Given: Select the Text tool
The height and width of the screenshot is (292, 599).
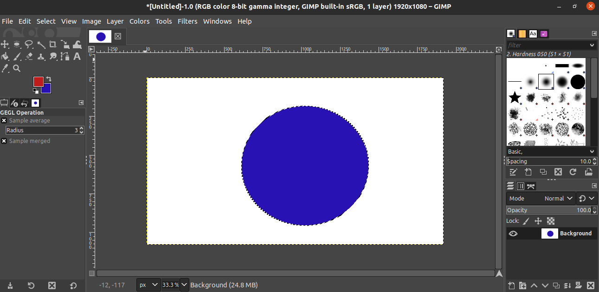Looking at the screenshot, I should coord(77,57).
